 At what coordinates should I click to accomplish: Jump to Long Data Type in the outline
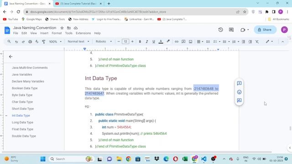pyautogui.click(x=22, y=123)
